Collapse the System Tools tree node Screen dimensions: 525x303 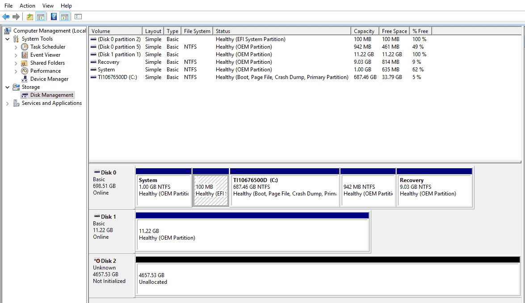7,39
